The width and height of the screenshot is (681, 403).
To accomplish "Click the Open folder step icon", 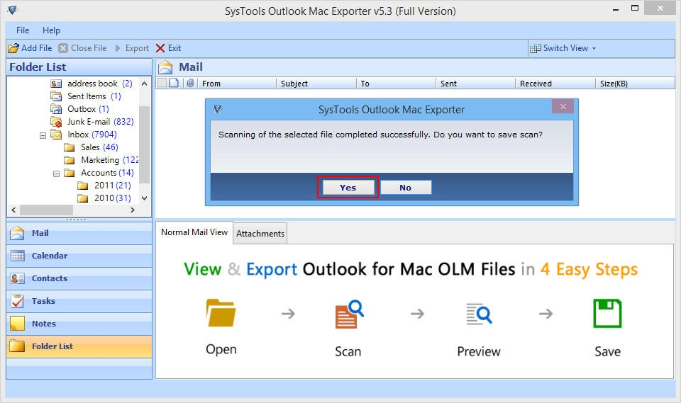I will tap(221, 313).
